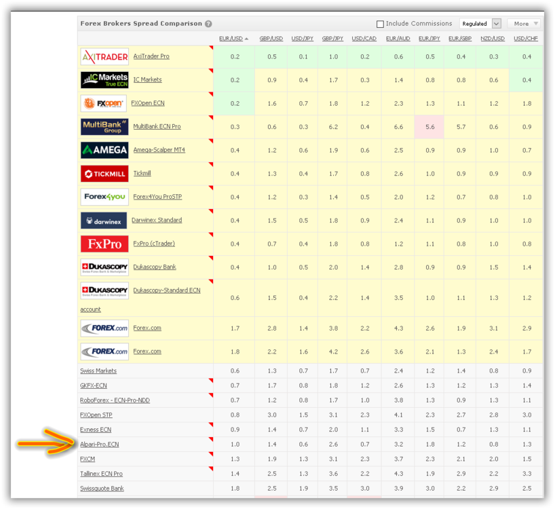The height and width of the screenshot is (509, 555).
Task: Sort by USD/CAD column header
Action: [x=364, y=39]
